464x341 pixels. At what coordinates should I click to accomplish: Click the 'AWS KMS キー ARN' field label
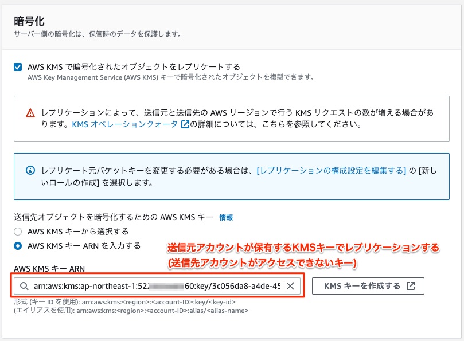[x=49, y=269]
